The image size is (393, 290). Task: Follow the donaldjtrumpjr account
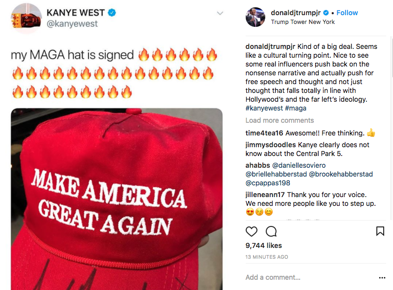pyautogui.click(x=347, y=13)
